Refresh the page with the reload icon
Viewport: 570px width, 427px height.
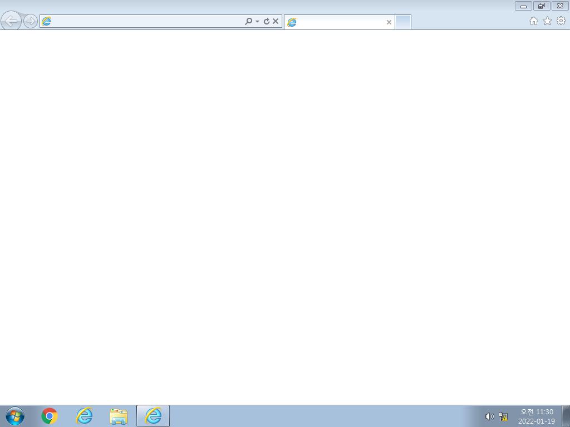click(267, 21)
